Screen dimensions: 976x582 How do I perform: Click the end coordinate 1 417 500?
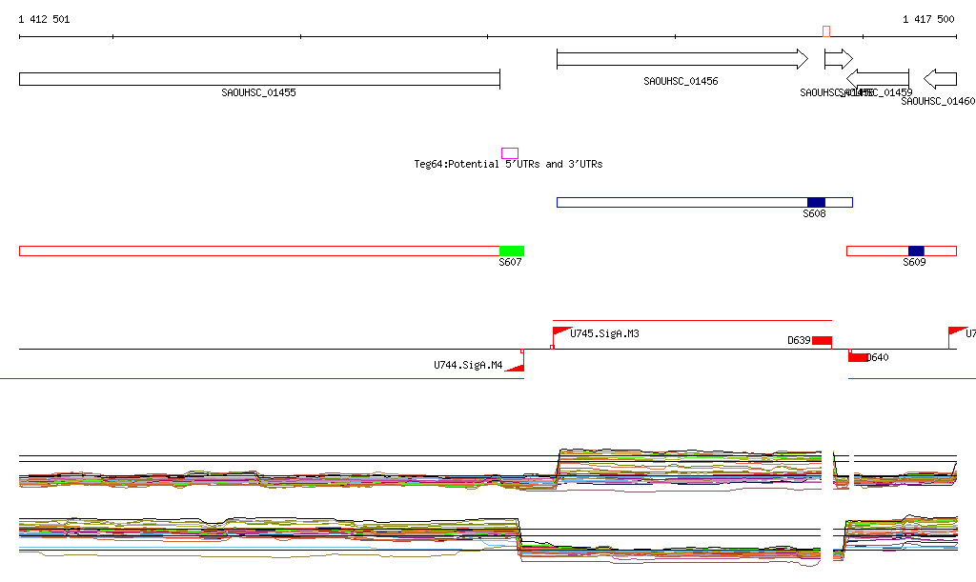pyautogui.click(x=928, y=19)
